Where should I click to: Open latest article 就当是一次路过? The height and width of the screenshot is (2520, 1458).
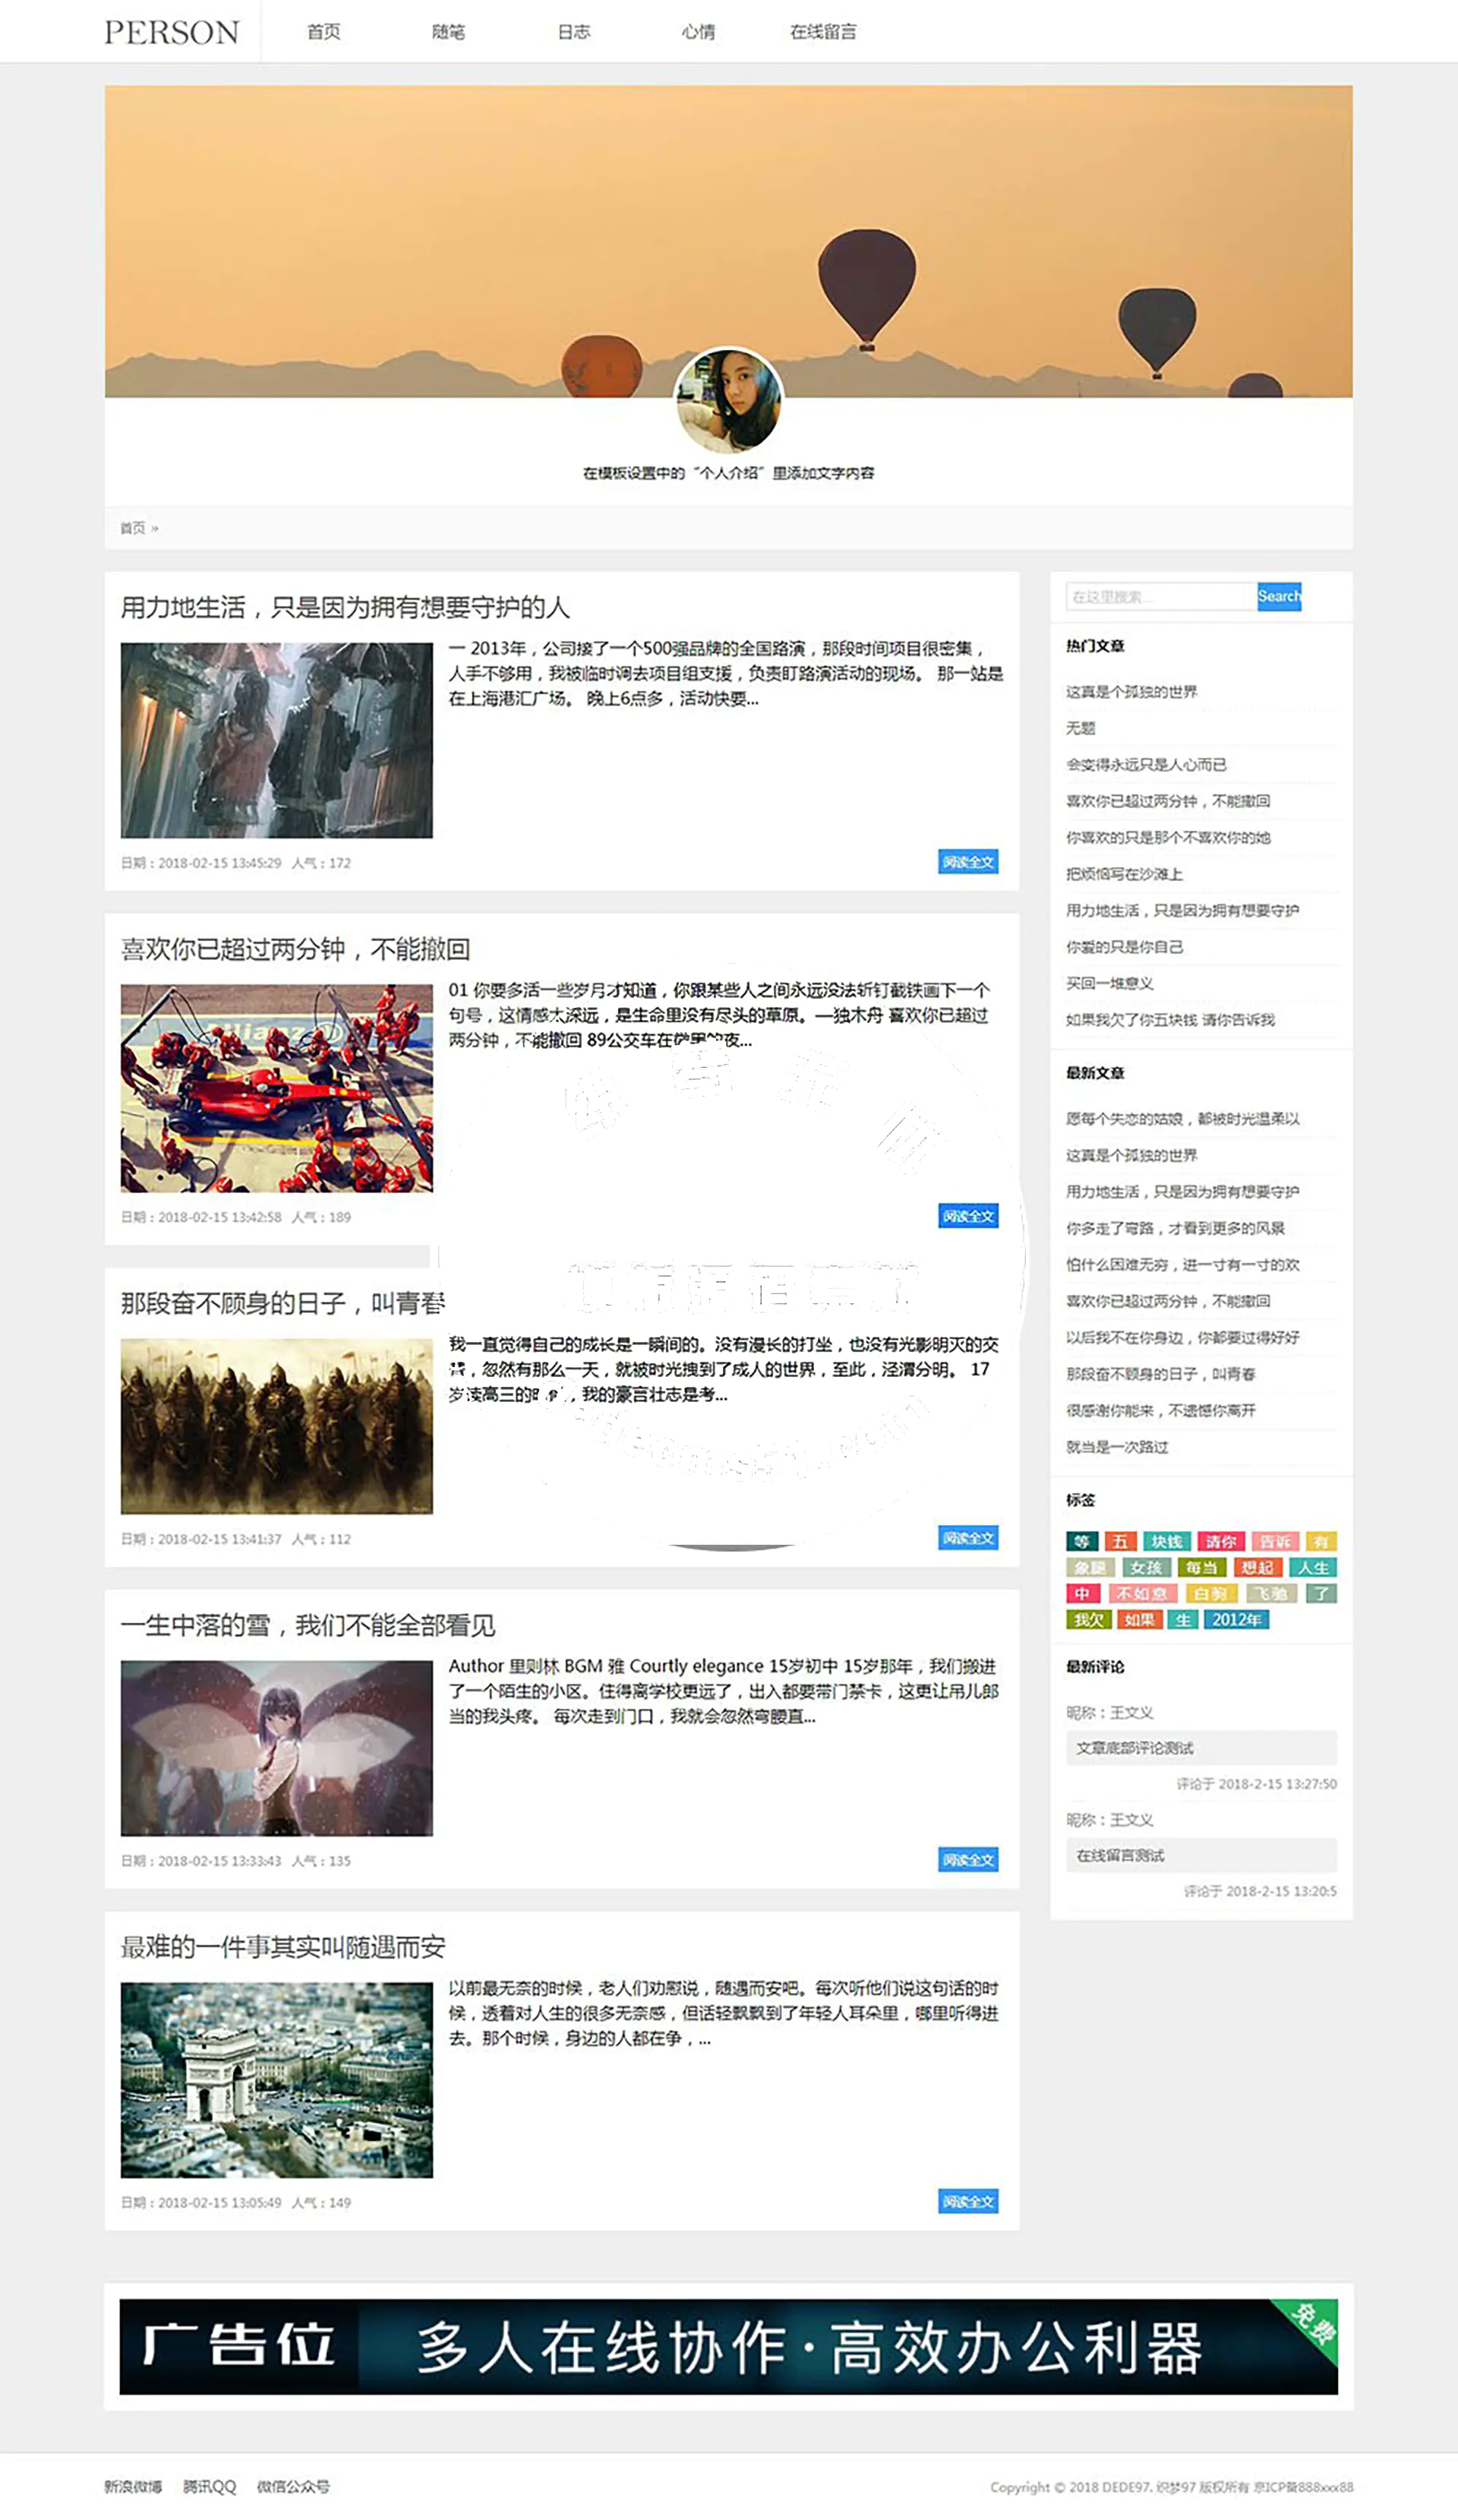click(x=1116, y=1447)
